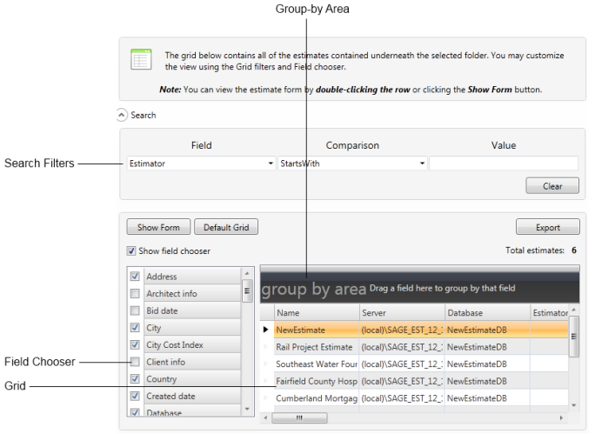Click field chooser scroll down arrow

(x=246, y=408)
